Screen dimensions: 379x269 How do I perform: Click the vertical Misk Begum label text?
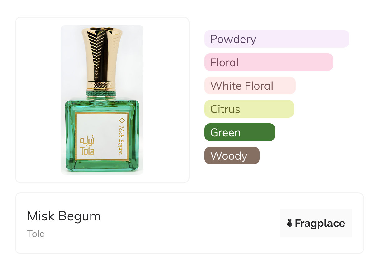tap(121, 140)
